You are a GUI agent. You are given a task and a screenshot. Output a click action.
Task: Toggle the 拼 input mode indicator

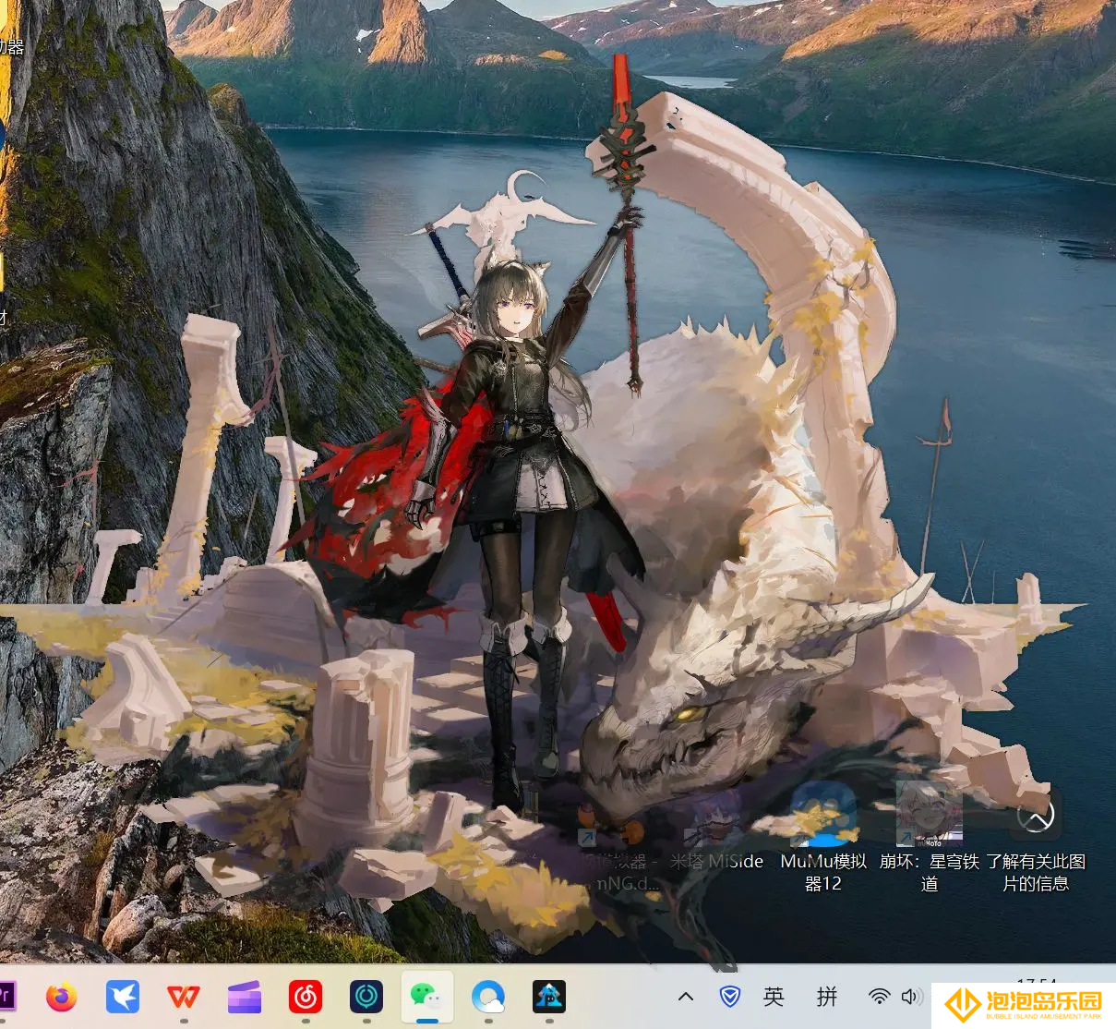point(827,996)
